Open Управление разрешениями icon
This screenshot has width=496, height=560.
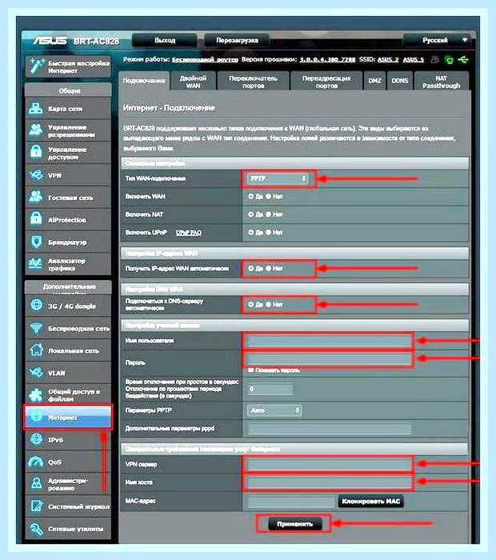tap(36, 130)
